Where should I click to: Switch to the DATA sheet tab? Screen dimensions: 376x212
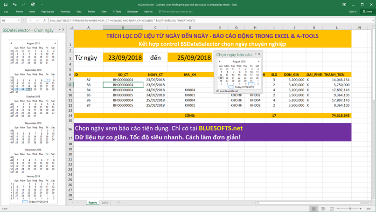105,203
